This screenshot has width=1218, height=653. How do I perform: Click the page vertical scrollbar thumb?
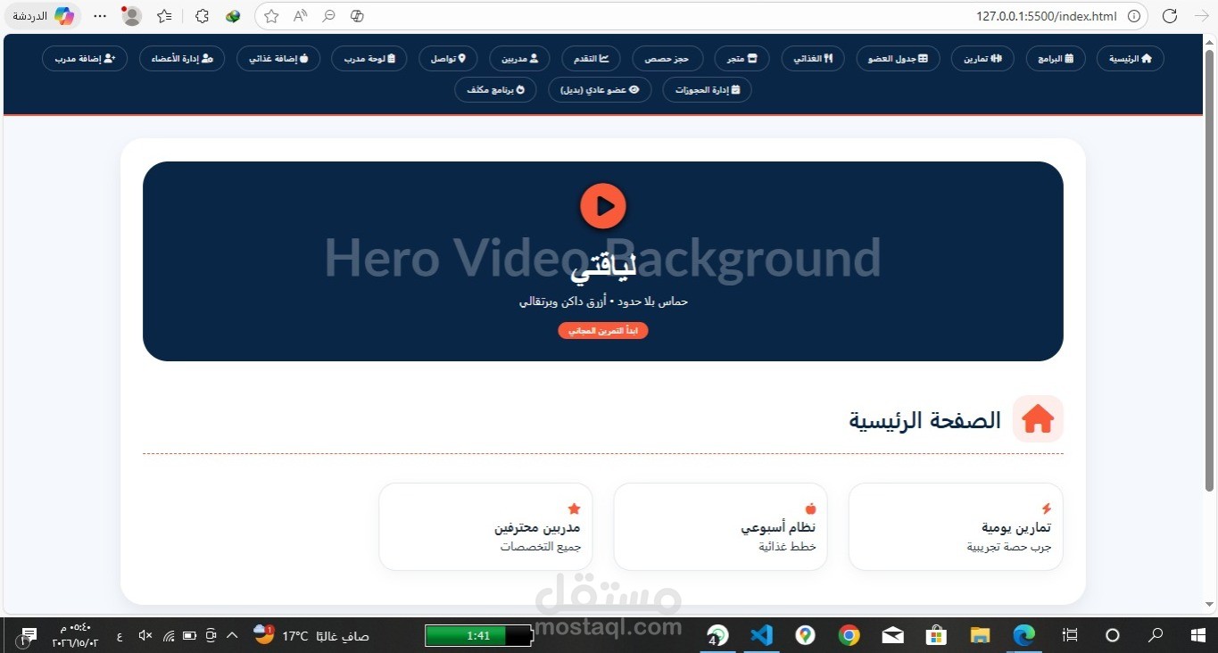pyautogui.click(x=1209, y=272)
